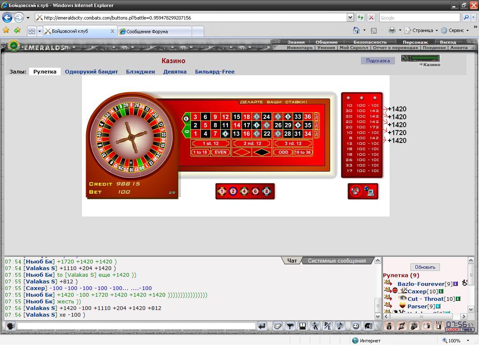Image resolution: width=479 pixels, height=359 pixels.
Task: Click the IE refresh button
Action: 360,17
